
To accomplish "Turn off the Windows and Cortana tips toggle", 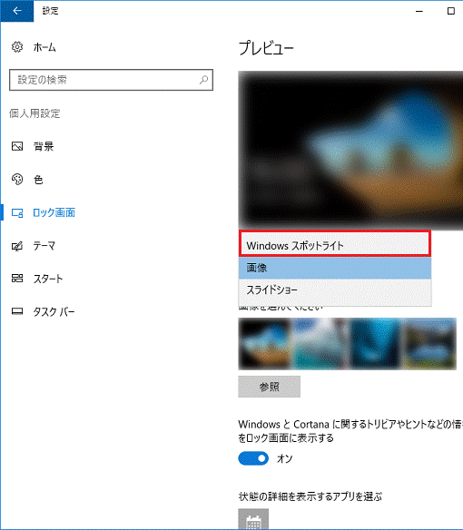I will pyautogui.click(x=253, y=458).
